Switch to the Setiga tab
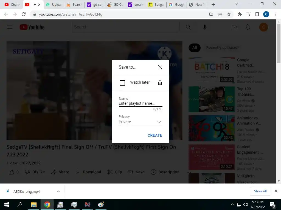 [x=156, y=5]
